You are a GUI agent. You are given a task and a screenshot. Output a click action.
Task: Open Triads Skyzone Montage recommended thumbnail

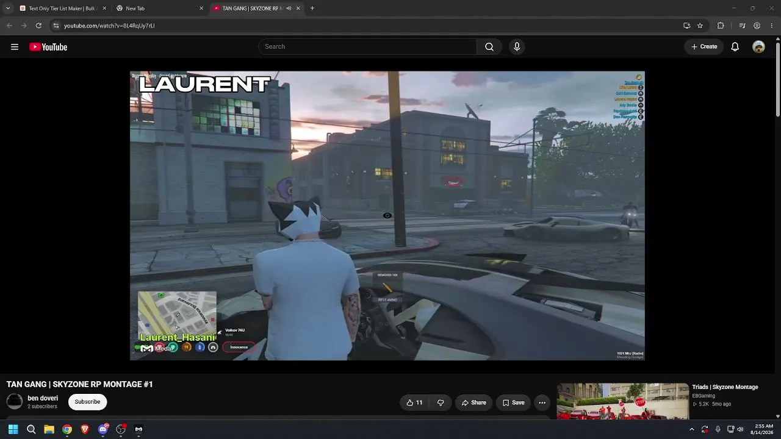coord(623,401)
